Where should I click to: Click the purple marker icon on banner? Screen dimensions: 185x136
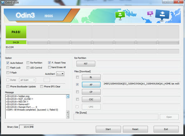150,13
